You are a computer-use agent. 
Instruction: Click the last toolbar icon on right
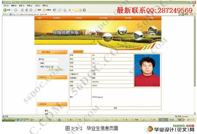84,10
